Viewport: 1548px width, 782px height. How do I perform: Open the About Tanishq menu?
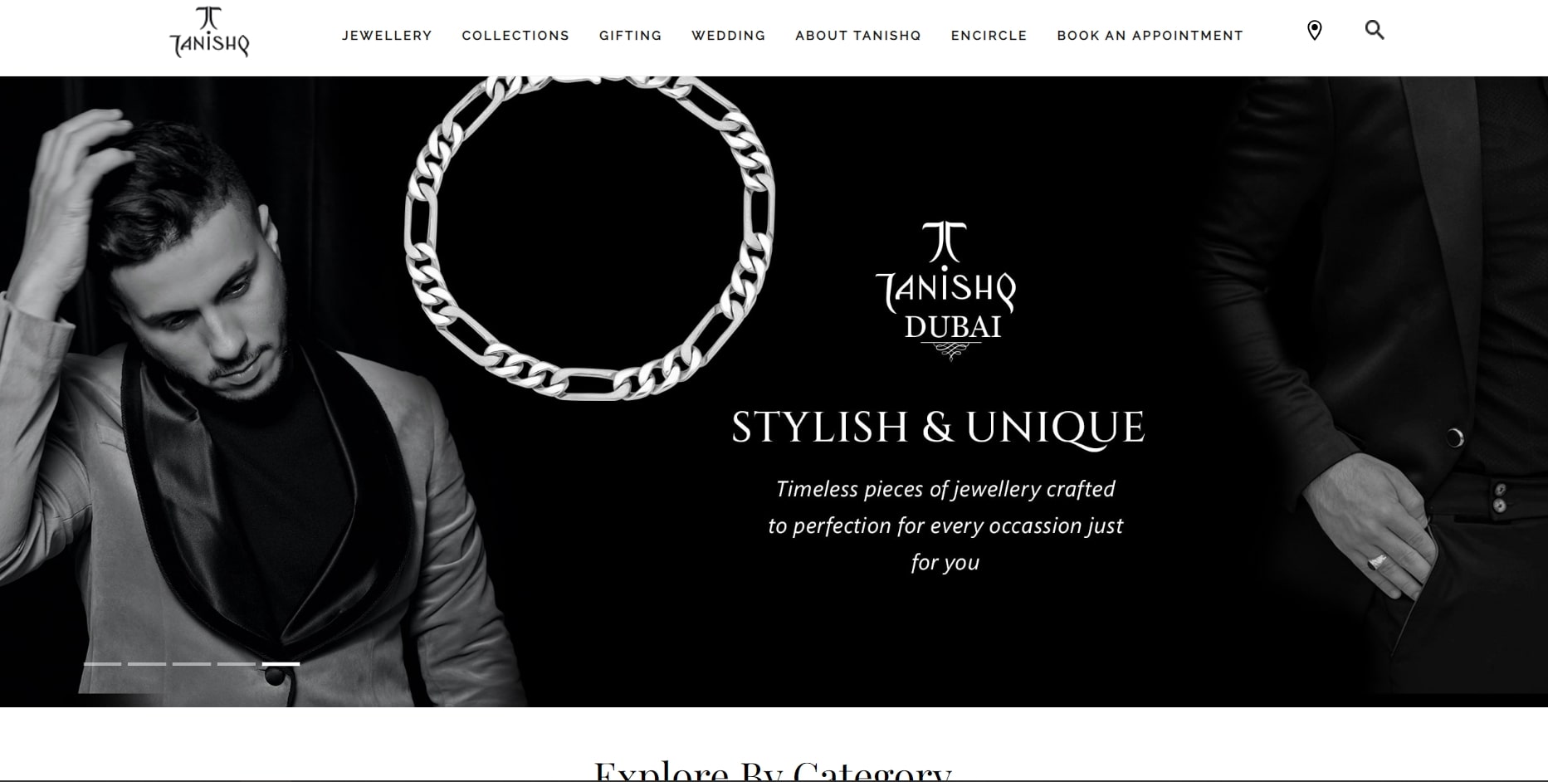pos(858,36)
